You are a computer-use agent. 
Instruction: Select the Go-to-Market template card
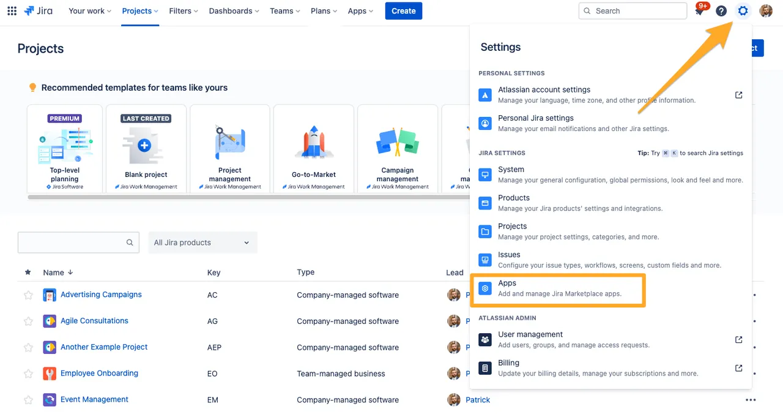[x=314, y=149]
